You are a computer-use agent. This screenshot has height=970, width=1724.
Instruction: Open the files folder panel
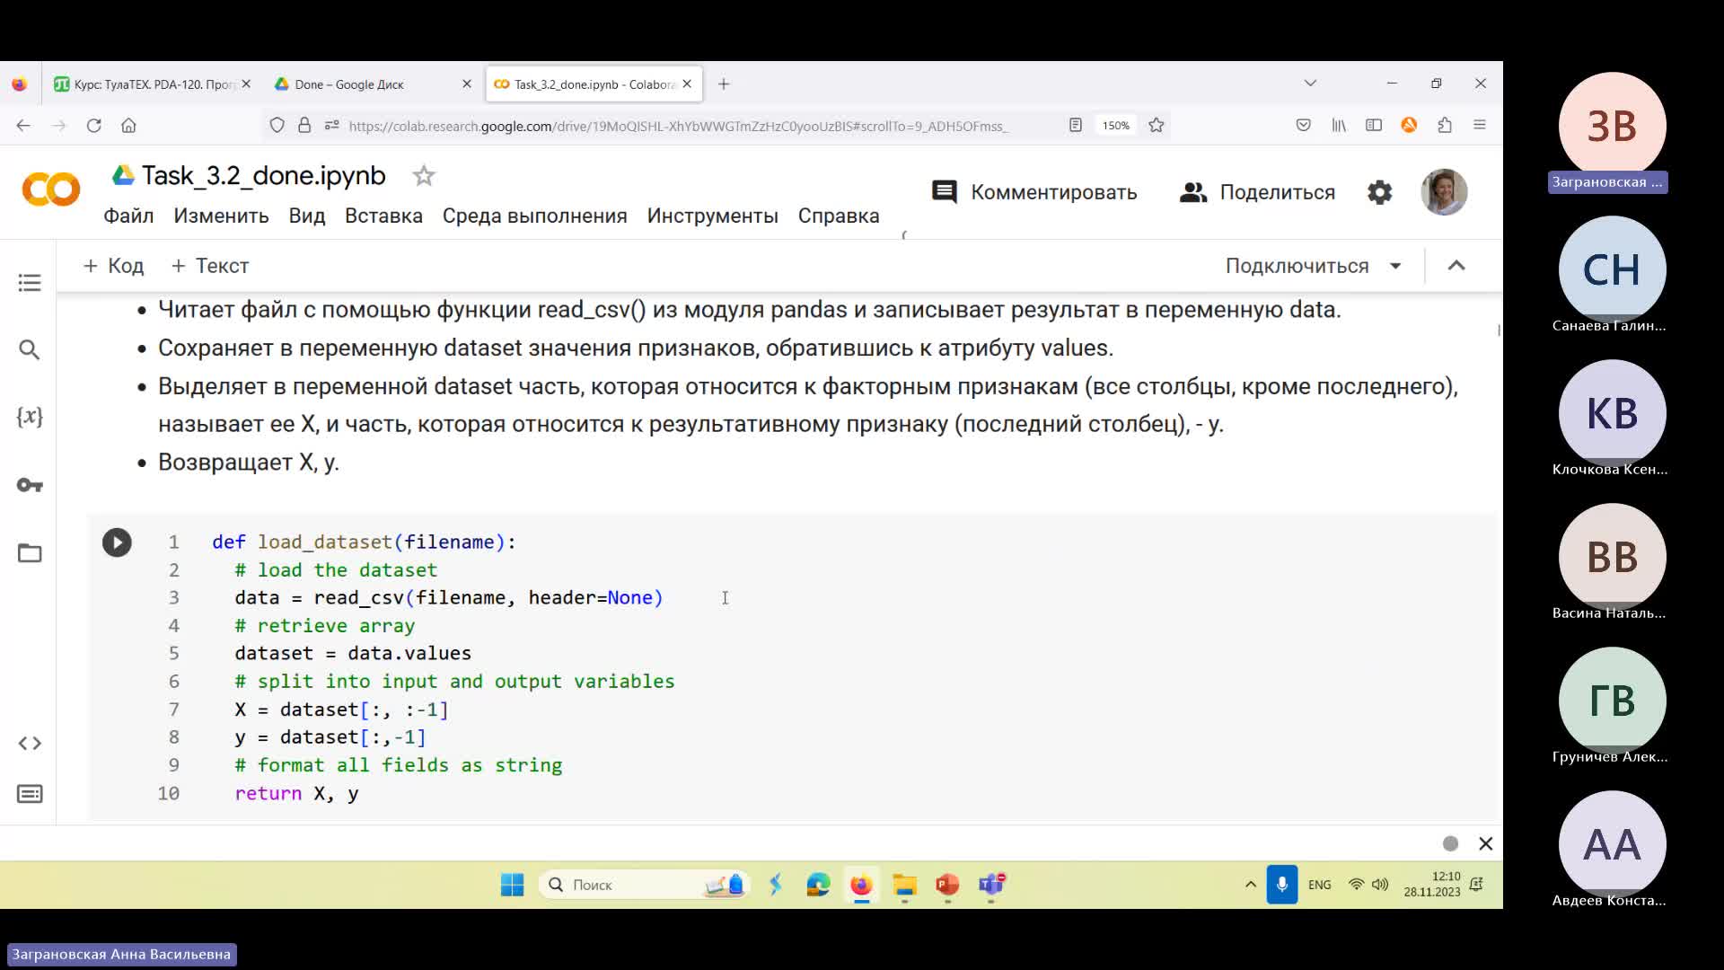tap(30, 553)
